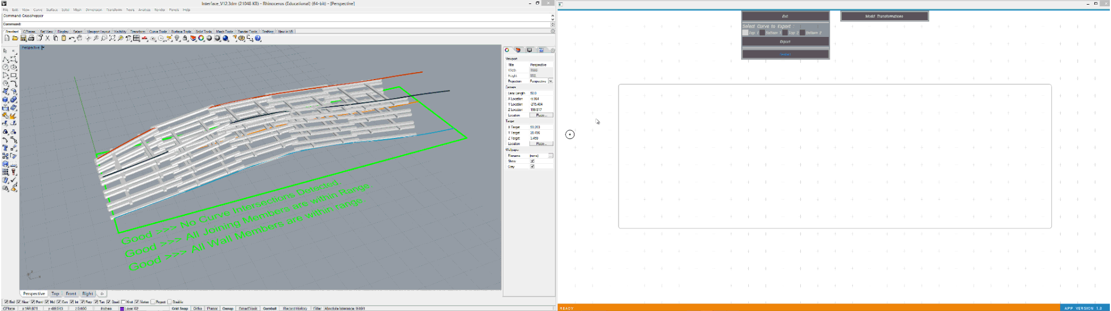Select the Polyline tool in left sidebar
The height and width of the screenshot is (311, 1111).
pos(5,59)
